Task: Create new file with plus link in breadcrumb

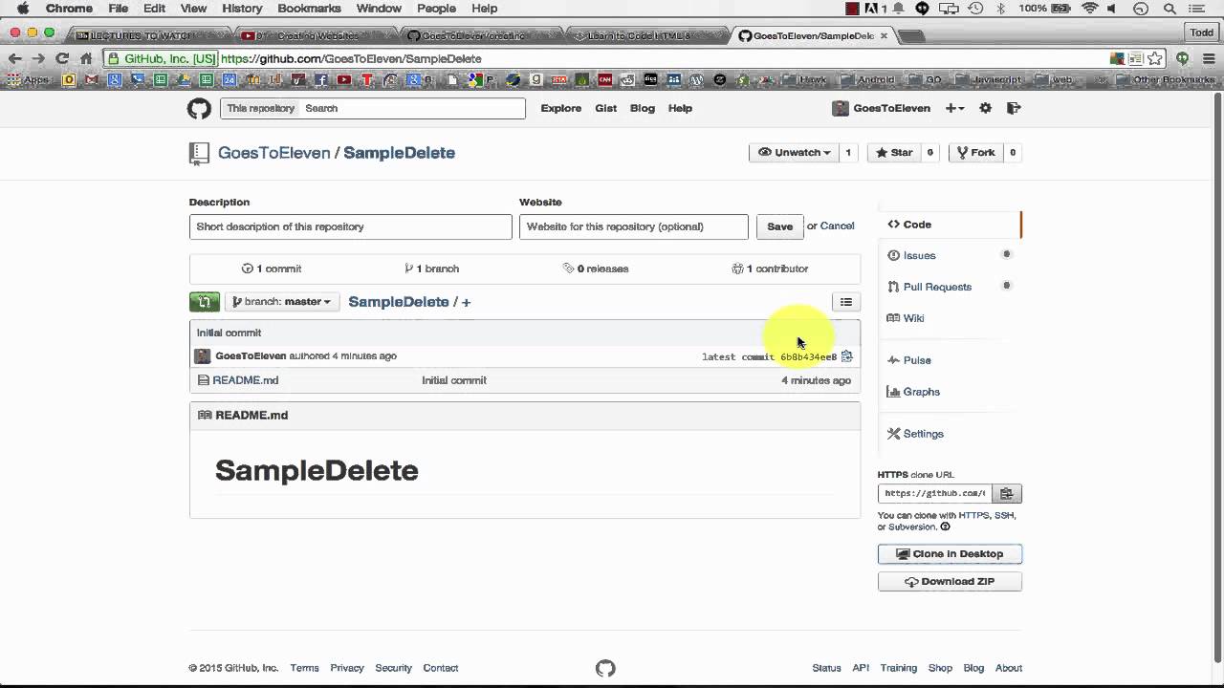Action: [466, 302]
